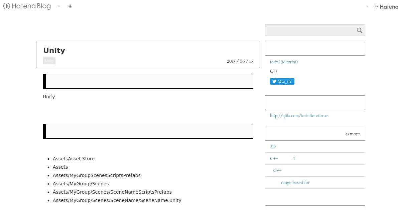This screenshot has height=210, width=401.
Task: Click the Unity paragraph text under the first heading
Action: pyautogui.click(x=49, y=97)
